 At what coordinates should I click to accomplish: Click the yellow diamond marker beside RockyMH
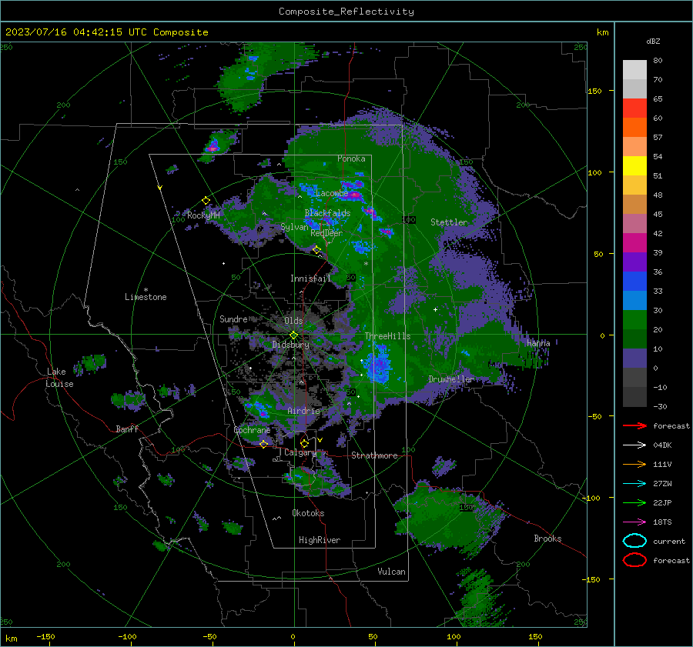[206, 201]
